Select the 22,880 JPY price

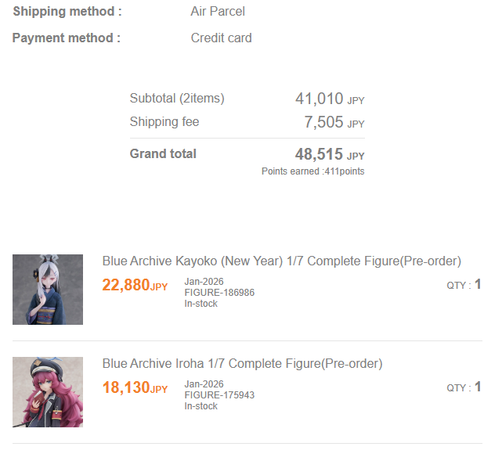click(135, 285)
